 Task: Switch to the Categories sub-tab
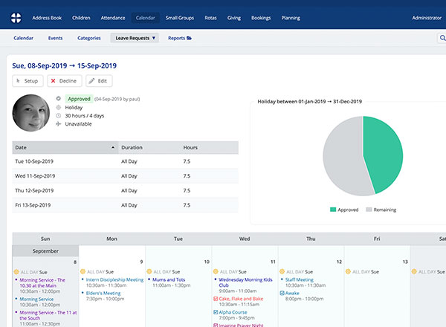89,38
